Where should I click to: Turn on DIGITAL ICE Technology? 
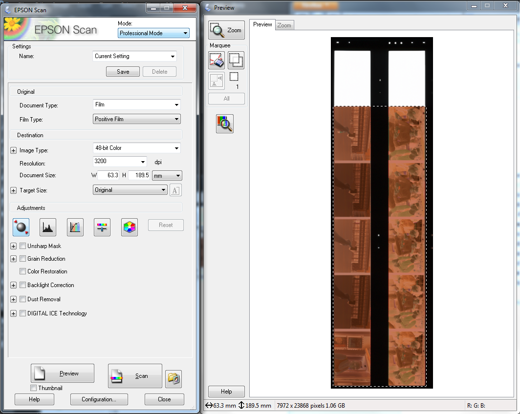tap(22, 313)
